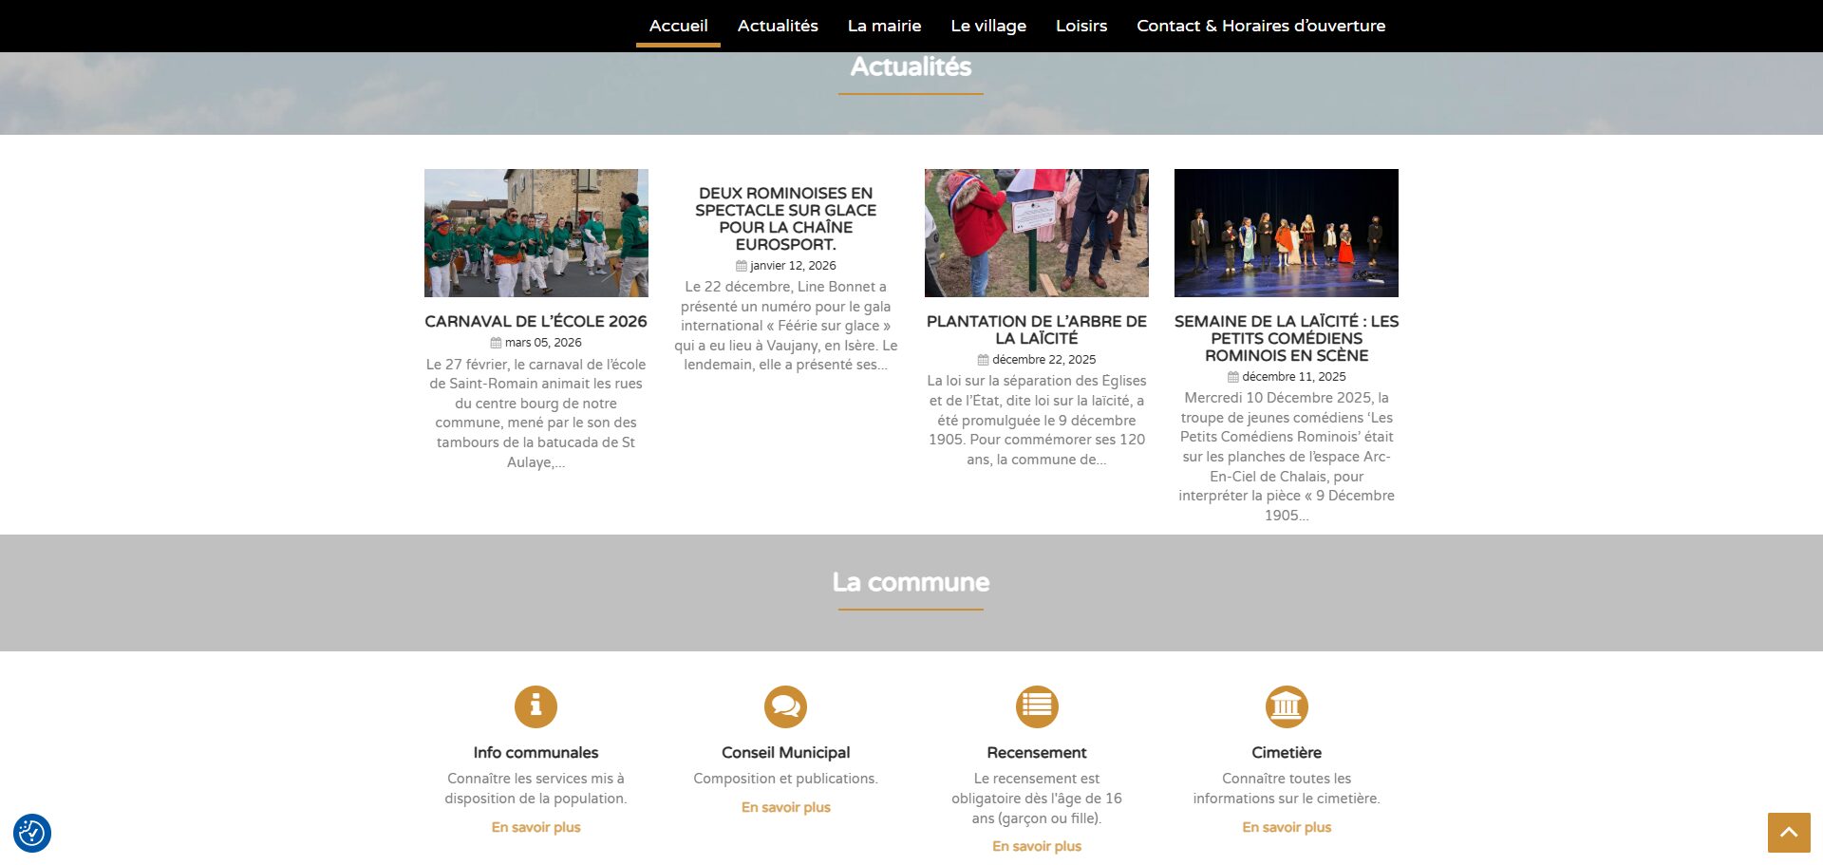
Task: Open the cookie consent manager icon
Action: coord(32,834)
